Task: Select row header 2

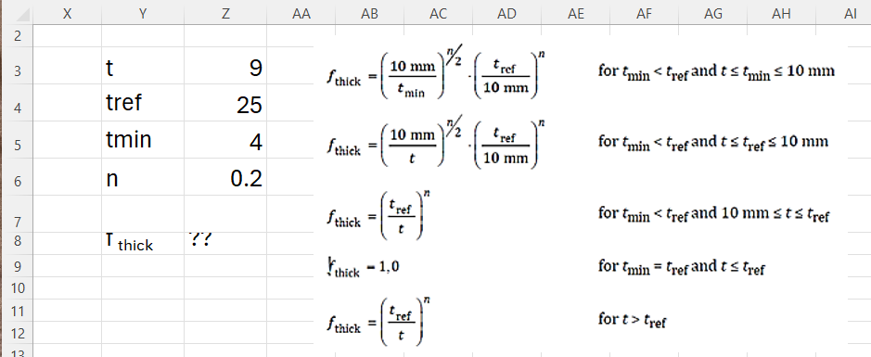Action: (x=17, y=36)
